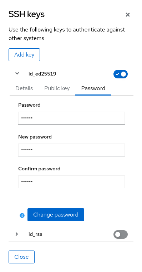Click the bold 'Password' label above first field
142x272 pixels.
29,105
